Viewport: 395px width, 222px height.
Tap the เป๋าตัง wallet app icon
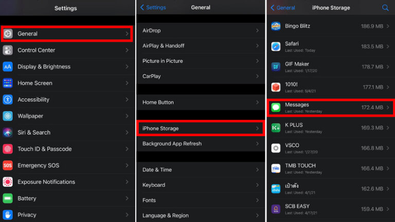[x=276, y=189]
